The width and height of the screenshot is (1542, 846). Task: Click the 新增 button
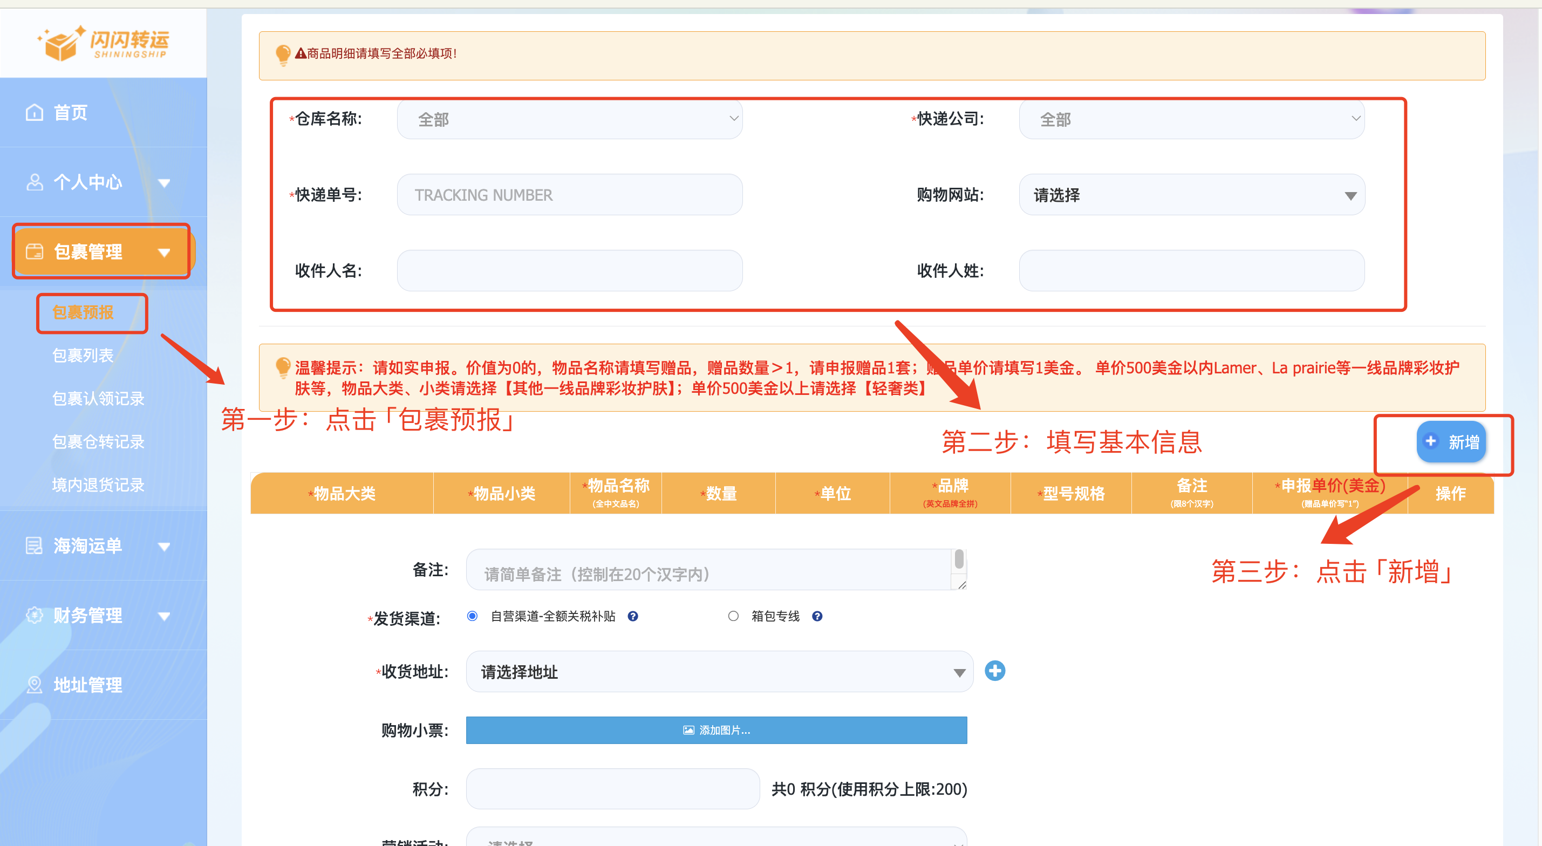click(1451, 442)
